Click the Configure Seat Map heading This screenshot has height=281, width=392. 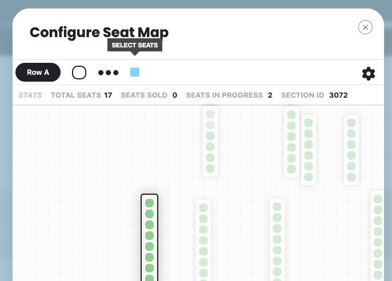99,33
